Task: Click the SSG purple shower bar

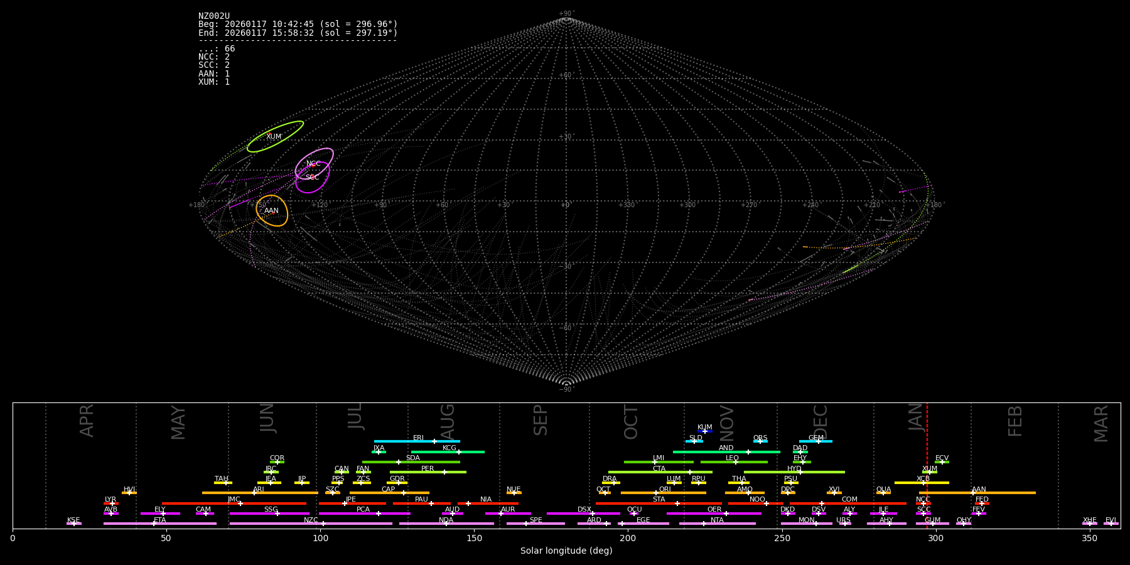Action: [x=269, y=514]
